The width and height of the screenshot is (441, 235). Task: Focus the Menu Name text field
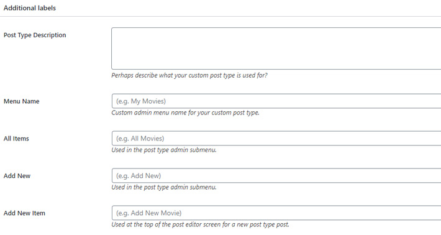point(276,101)
